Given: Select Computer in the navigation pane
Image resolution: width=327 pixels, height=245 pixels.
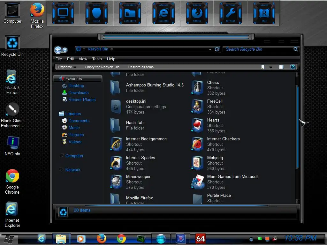Looking at the screenshot, I should click(74, 156).
